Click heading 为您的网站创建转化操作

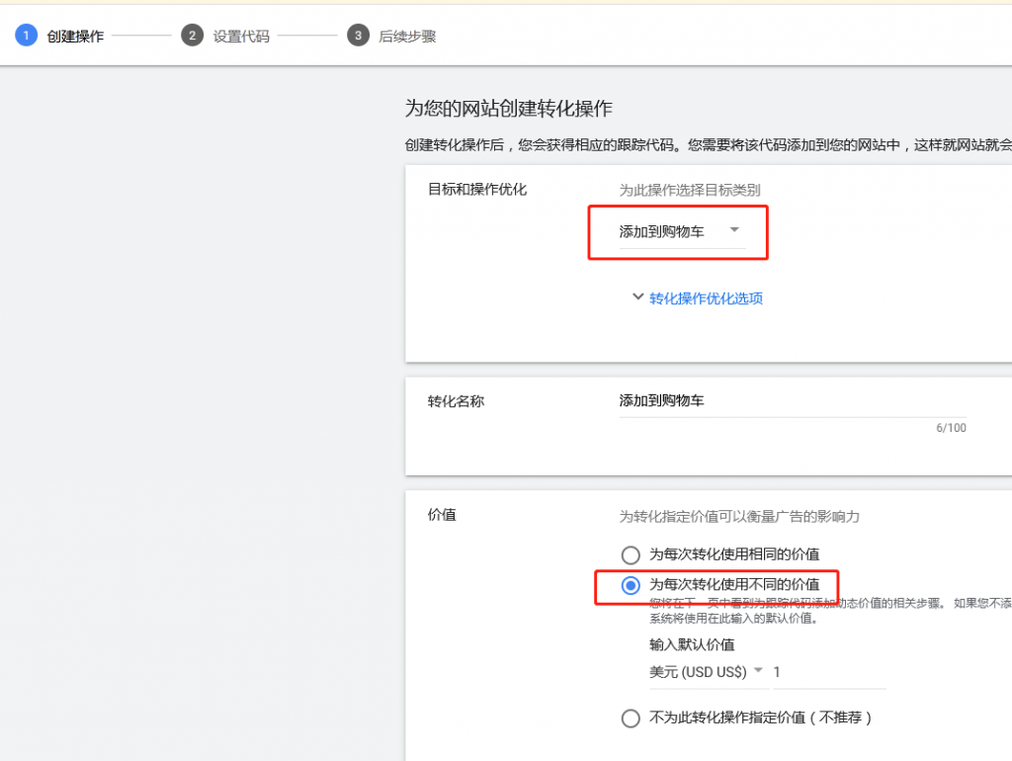tap(509, 109)
